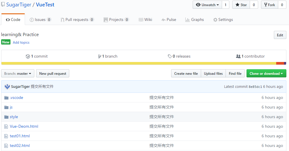Click the test02.html file icon
This screenshot has width=289, height=151.
click(6, 146)
